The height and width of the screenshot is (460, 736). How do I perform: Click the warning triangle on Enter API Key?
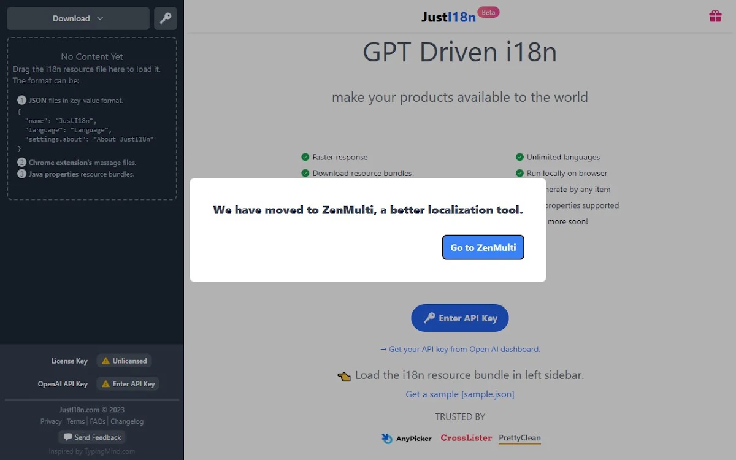pyautogui.click(x=106, y=384)
